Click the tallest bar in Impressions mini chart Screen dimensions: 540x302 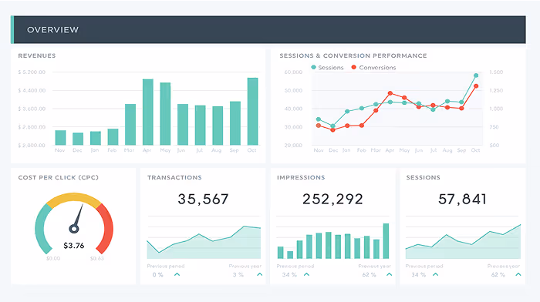pos(386,241)
